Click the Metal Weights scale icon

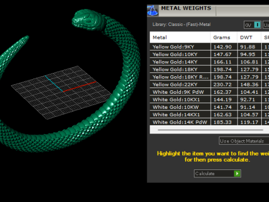click(152, 11)
